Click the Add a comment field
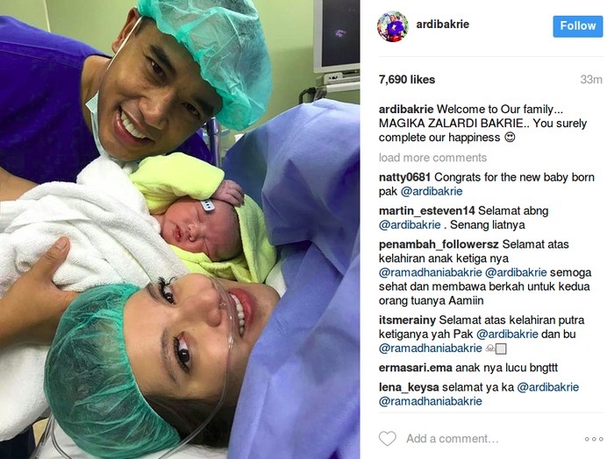Viewport: 614px width, 459px height. [453, 439]
